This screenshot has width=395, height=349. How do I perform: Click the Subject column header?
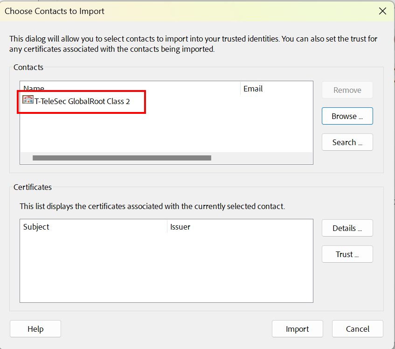coord(35,227)
